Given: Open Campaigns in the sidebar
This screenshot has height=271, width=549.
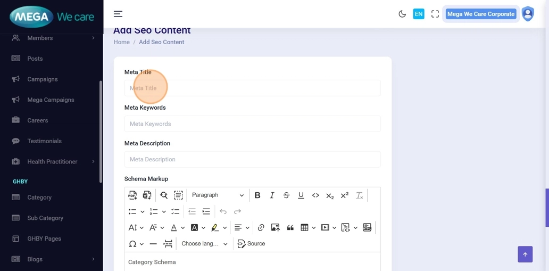Looking at the screenshot, I should (x=43, y=79).
